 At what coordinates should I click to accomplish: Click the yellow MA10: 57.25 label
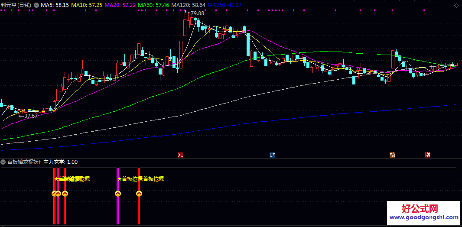[87, 5]
